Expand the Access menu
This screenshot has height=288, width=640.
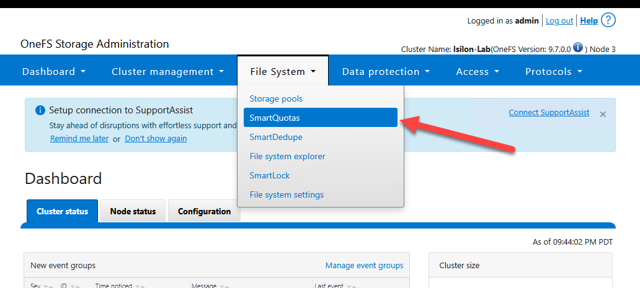478,72
